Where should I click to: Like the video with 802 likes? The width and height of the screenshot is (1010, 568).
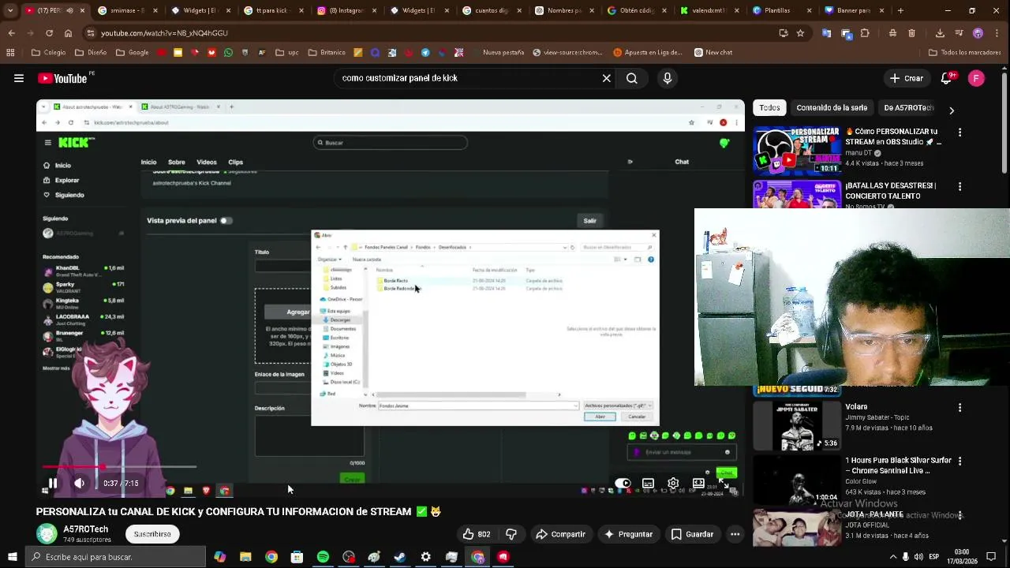click(x=477, y=534)
